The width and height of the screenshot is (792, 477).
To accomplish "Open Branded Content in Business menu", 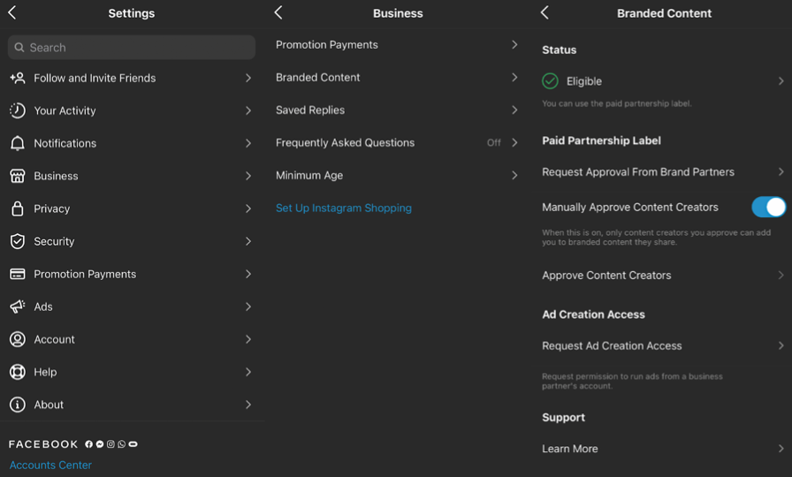I will coord(318,78).
